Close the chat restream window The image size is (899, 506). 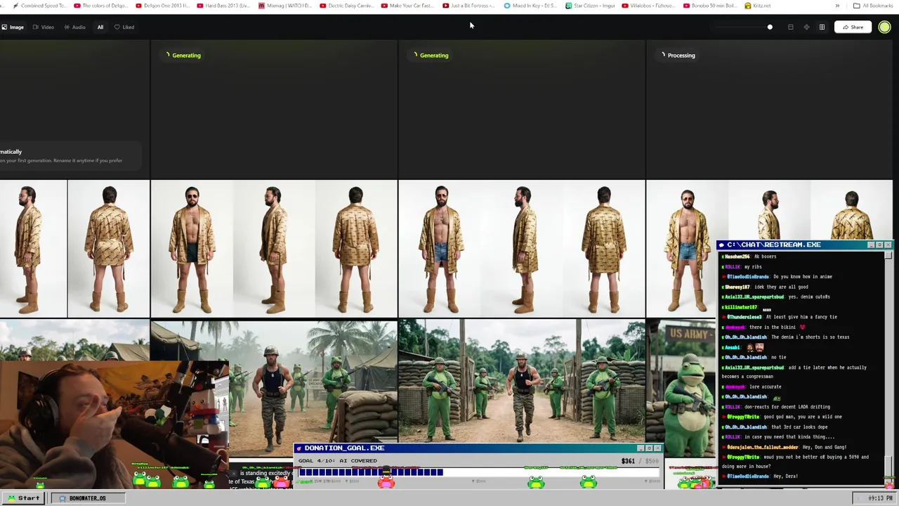coord(888,245)
